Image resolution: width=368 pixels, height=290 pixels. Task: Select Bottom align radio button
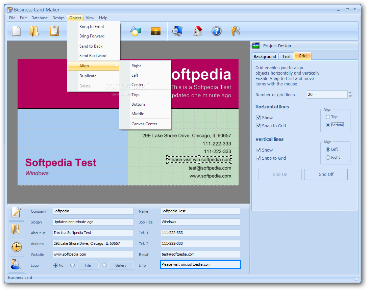(328, 125)
